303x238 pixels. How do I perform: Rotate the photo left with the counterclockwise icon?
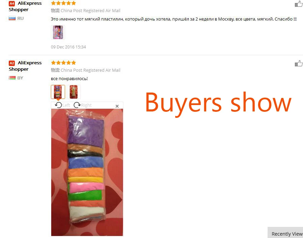[x=58, y=105]
